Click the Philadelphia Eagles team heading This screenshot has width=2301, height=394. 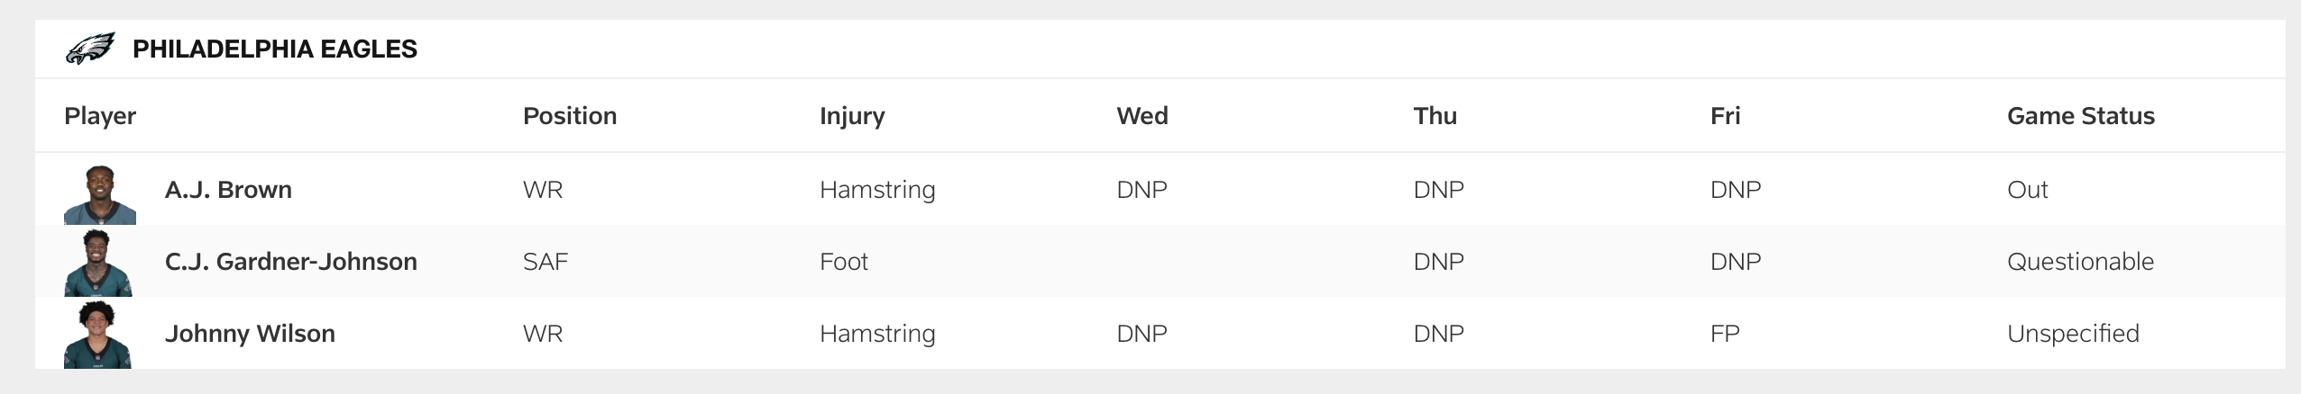[274, 49]
